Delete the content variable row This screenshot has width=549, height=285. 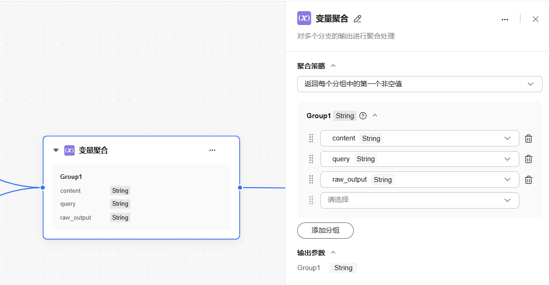point(528,139)
